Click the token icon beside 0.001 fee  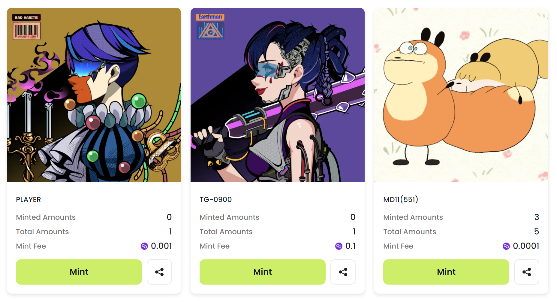144,246
